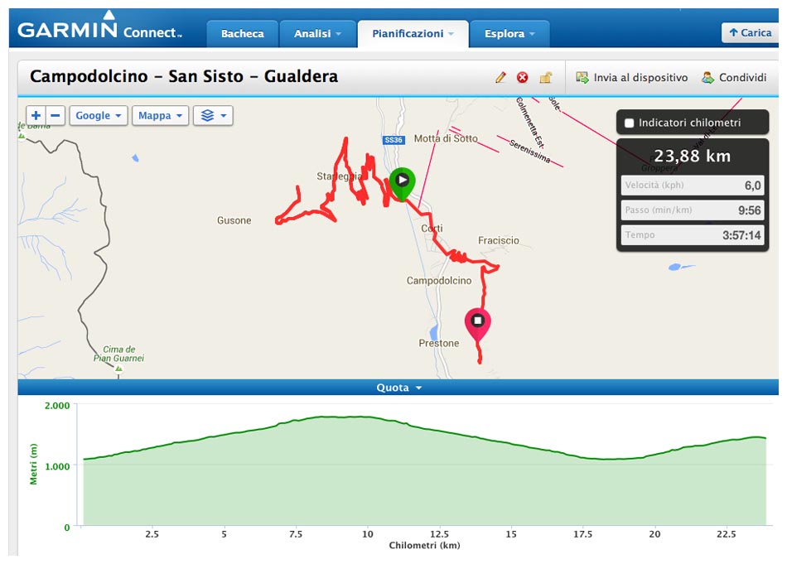Click the 23,88 km distance readout

pyautogui.click(x=692, y=156)
